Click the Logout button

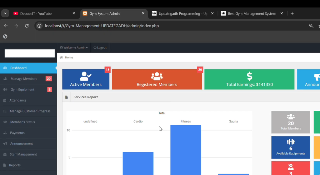coord(100,48)
